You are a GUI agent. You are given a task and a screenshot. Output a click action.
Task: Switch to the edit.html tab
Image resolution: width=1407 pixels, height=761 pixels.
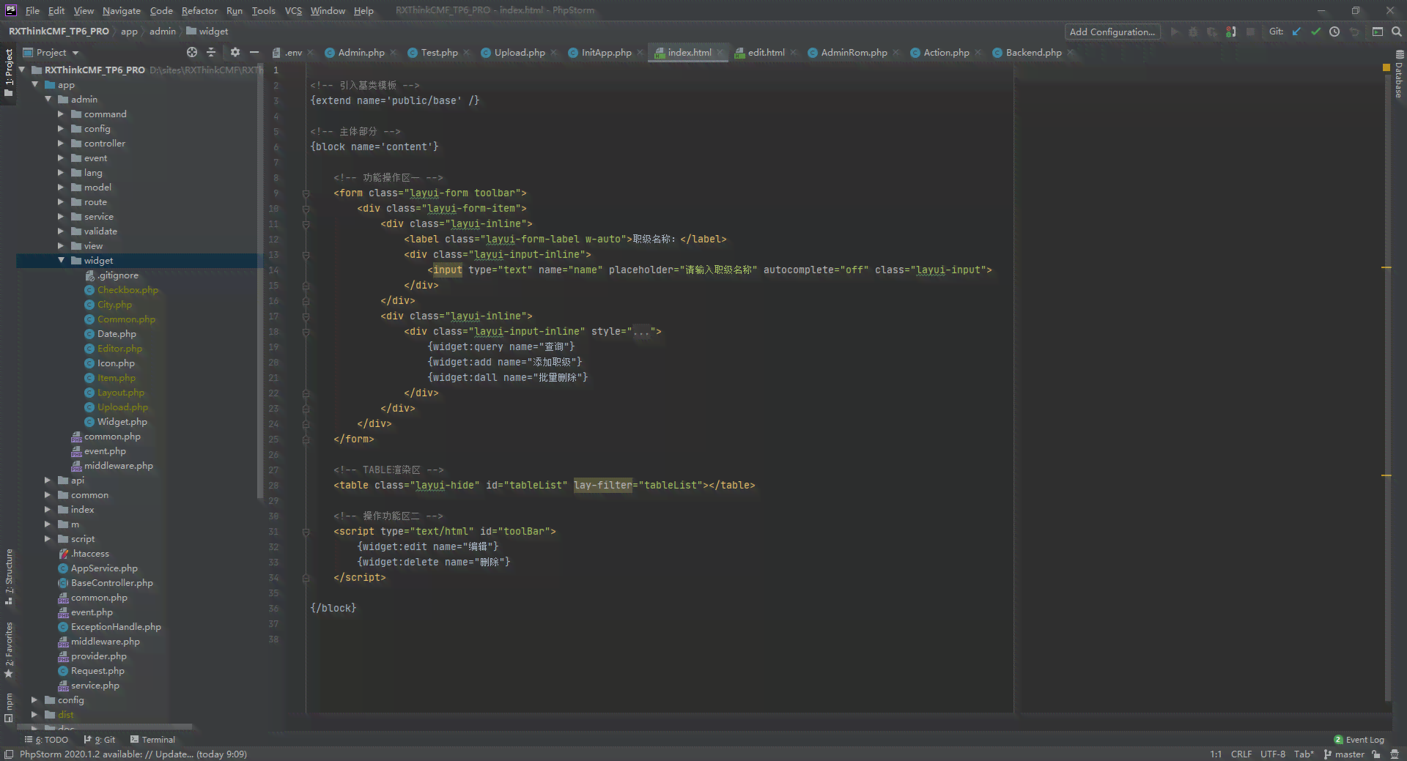[x=767, y=53]
